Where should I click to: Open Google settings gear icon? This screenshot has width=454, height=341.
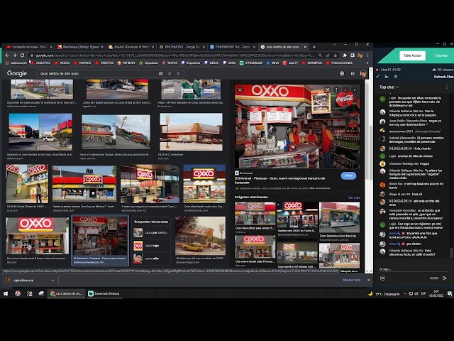pyautogui.click(x=342, y=73)
